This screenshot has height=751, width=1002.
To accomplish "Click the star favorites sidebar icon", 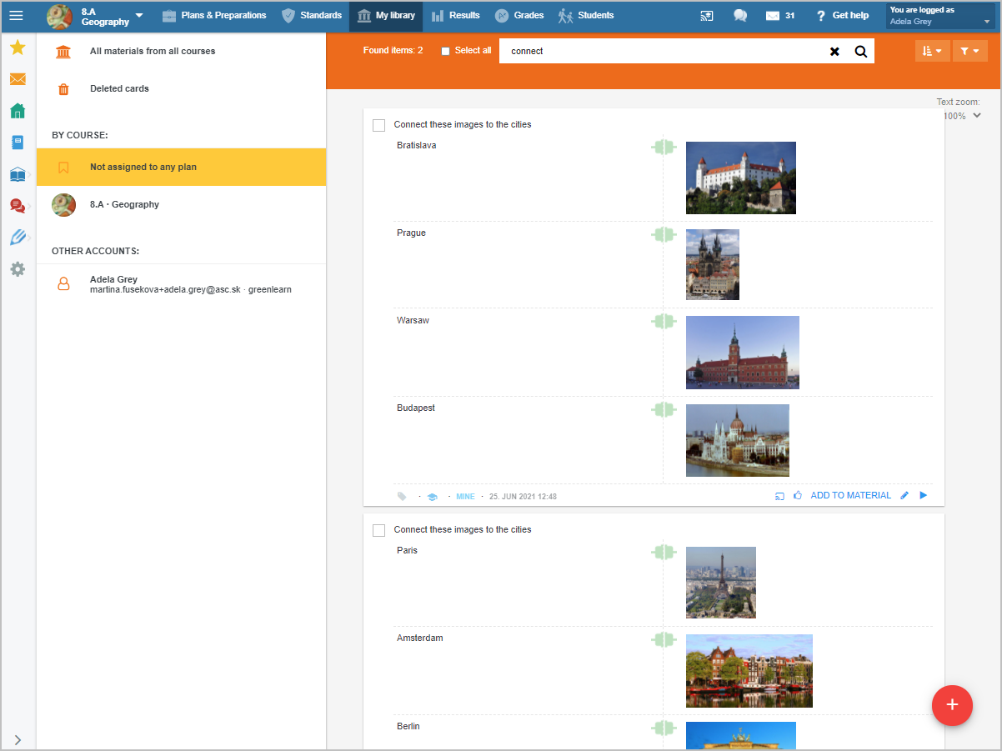I will point(18,48).
